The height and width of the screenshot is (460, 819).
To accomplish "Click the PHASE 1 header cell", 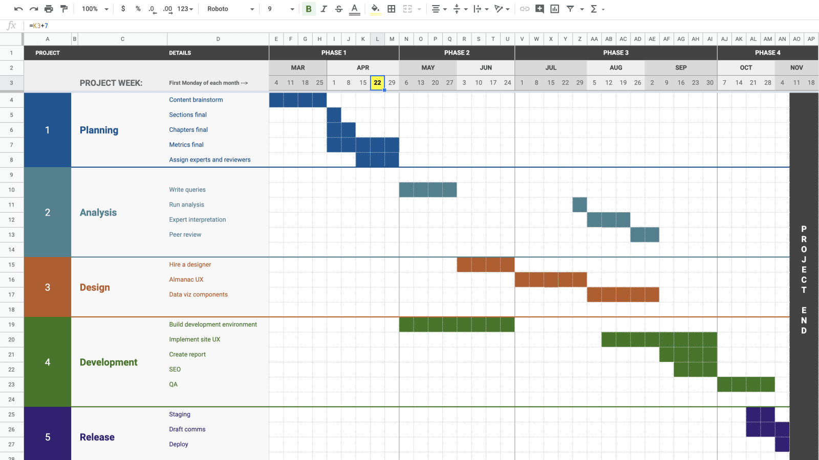I will 334,53.
